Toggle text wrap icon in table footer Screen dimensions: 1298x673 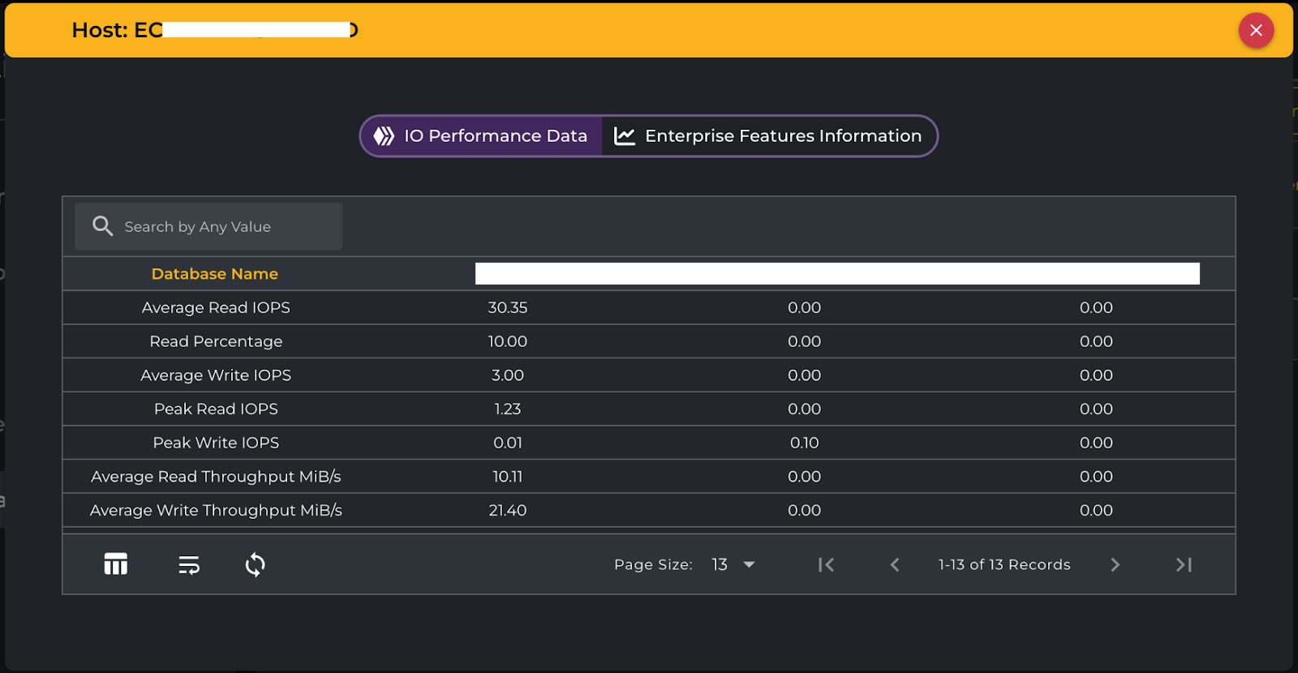pos(189,564)
